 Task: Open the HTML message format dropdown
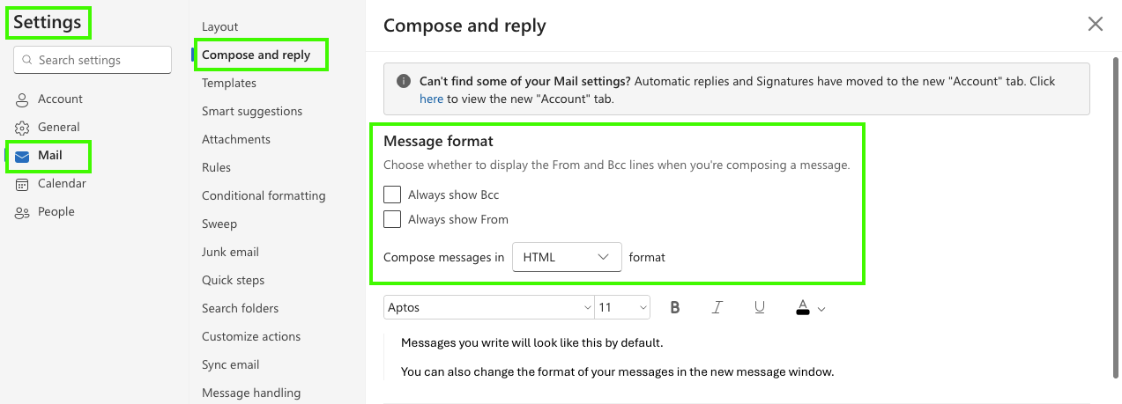tap(567, 257)
